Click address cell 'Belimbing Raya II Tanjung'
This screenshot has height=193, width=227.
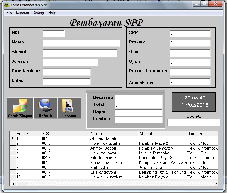pyautogui.click(x=162, y=172)
